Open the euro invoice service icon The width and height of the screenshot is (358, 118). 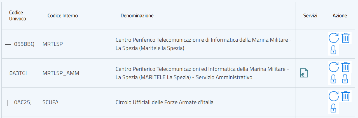[x=304, y=73]
